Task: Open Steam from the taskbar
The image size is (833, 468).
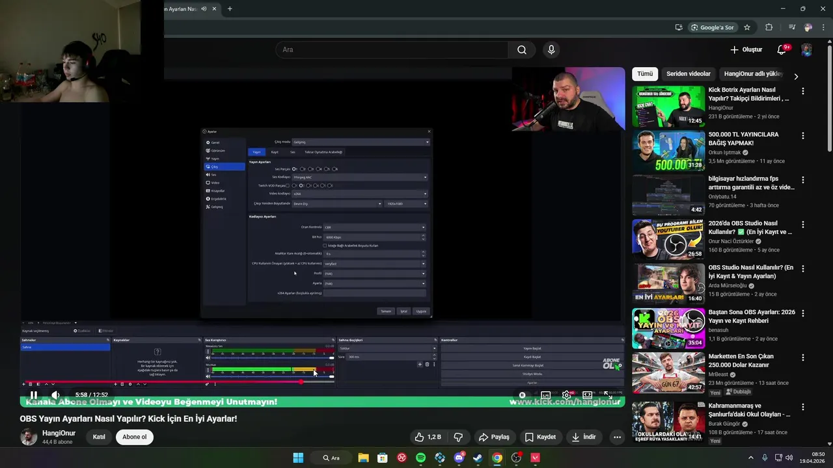Action: pyautogui.click(x=478, y=458)
